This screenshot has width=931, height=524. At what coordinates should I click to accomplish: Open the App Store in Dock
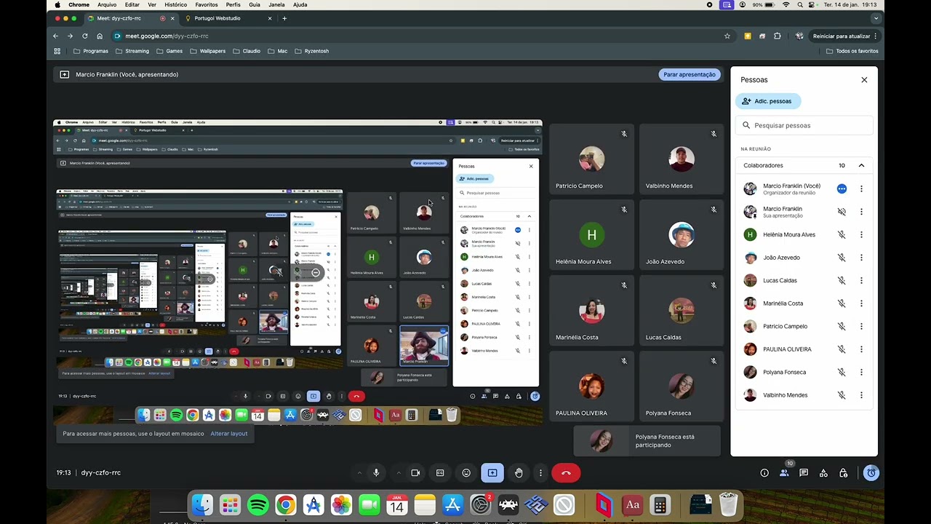(452, 504)
